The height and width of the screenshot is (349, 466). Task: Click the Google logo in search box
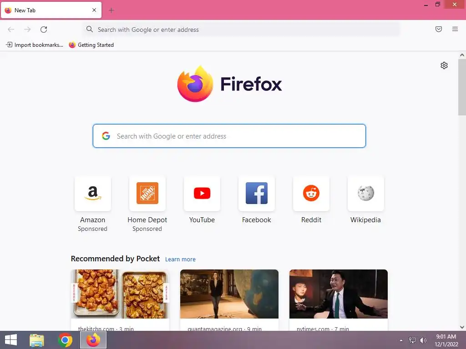coord(106,136)
